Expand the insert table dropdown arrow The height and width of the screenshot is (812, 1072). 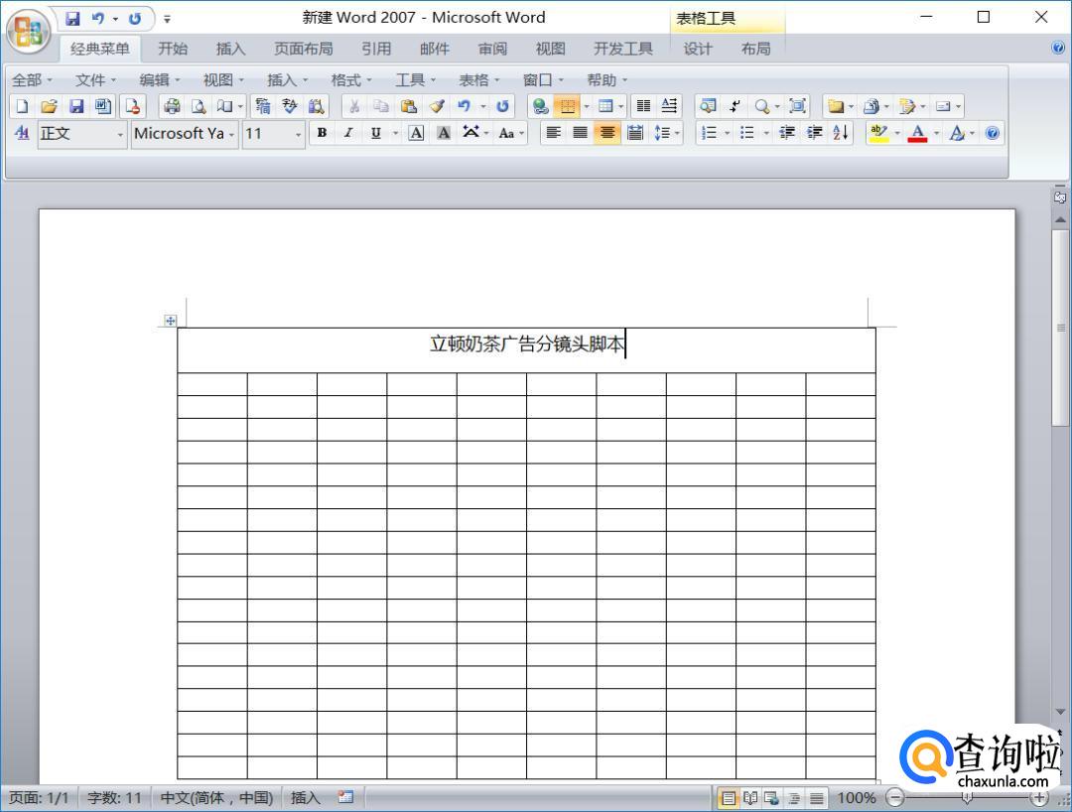click(x=620, y=106)
